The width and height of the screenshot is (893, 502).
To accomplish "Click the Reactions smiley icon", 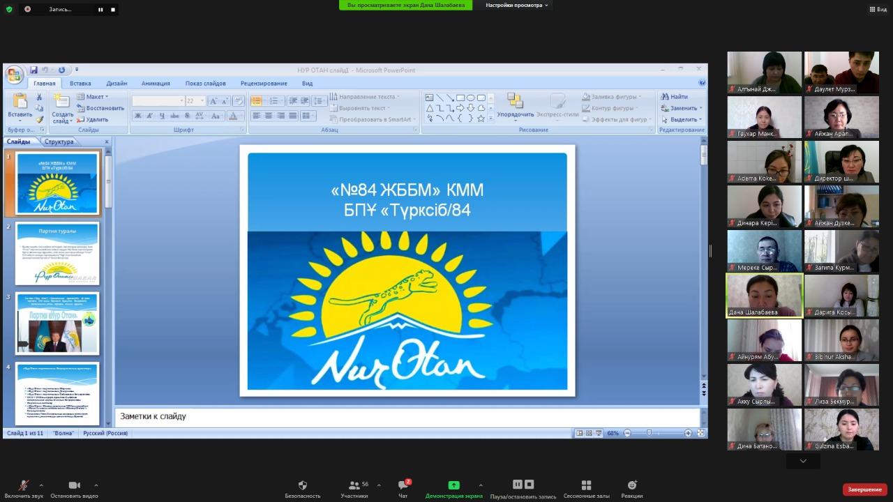I will pyautogui.click(x=631, y=485).
